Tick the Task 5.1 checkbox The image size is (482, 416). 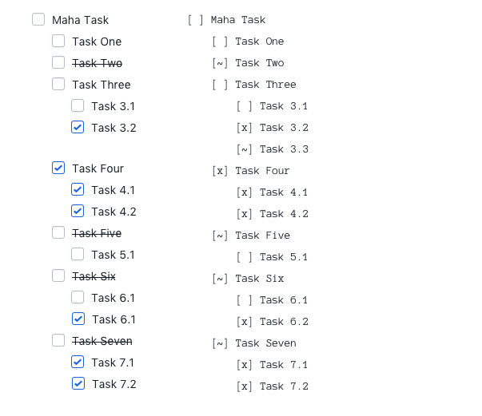pos(78,254)
